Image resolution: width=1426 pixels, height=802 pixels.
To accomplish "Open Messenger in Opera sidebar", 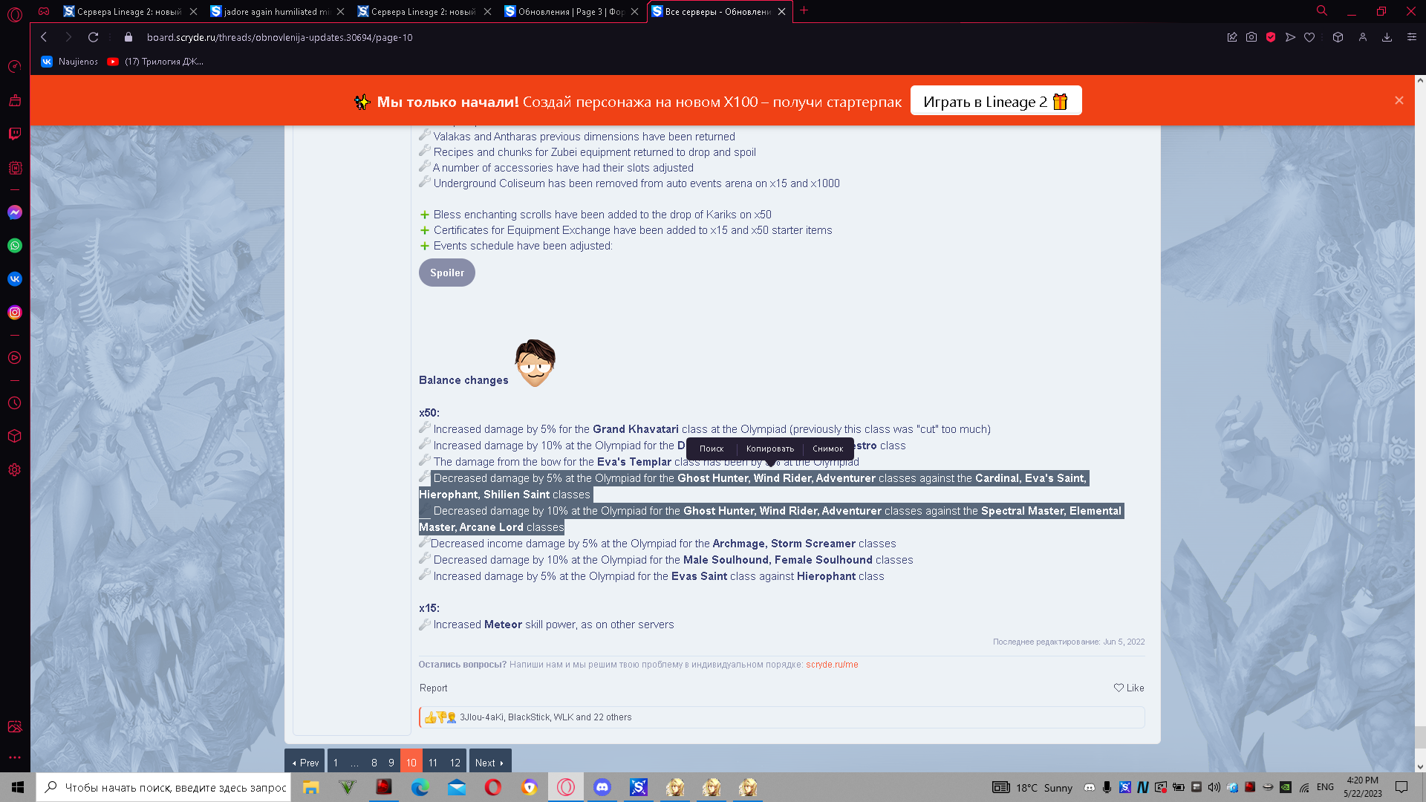I will coord(15,212).
